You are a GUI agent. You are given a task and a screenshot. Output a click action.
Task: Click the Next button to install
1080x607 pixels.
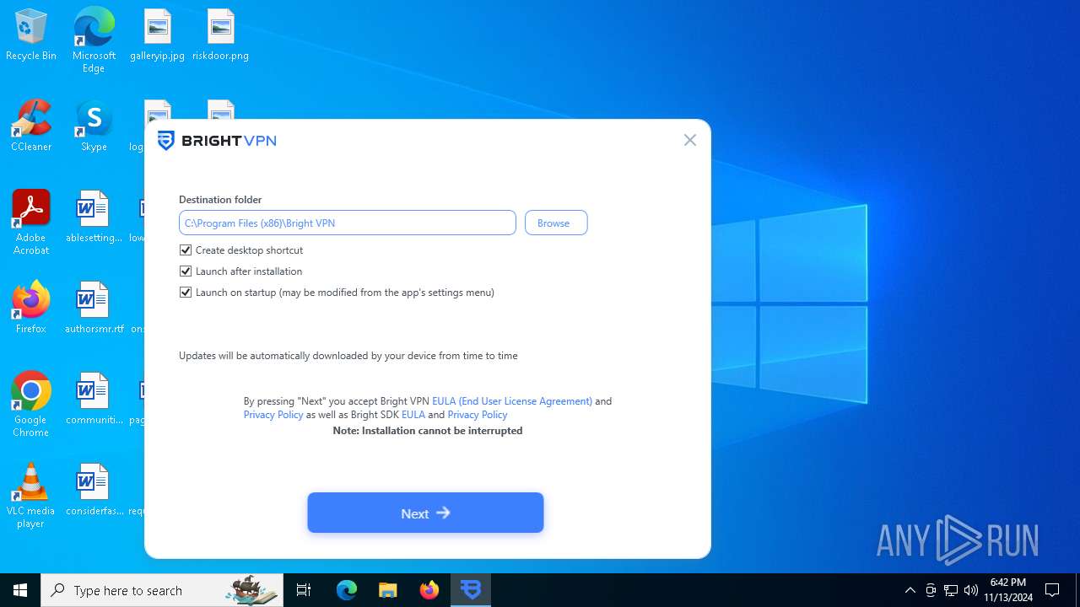[x=425, y=513]
